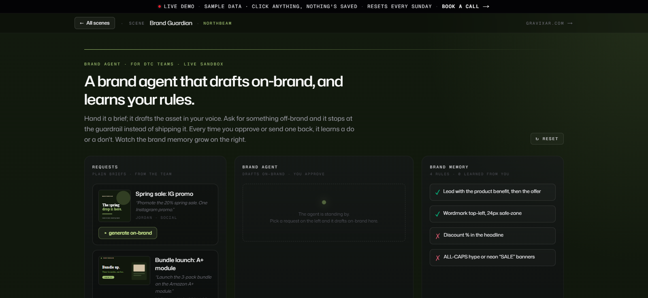Image resolution: width=648 pixels, height=298 pixels.
Task: Click the BRAND MEMORY panel heading
Action: (449, 167)
